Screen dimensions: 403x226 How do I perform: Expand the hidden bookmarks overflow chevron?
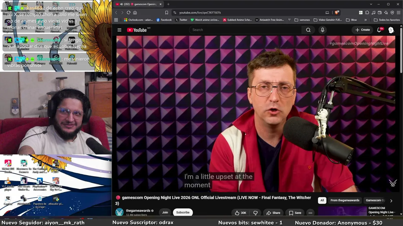[365, 20]
